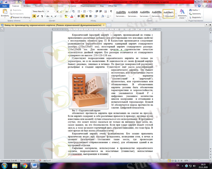Apply strikethrough with the abc icon
This screenshot has height=169, width=212.
(48, 16)
